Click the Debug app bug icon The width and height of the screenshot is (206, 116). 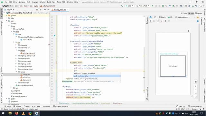pos(163,6)
